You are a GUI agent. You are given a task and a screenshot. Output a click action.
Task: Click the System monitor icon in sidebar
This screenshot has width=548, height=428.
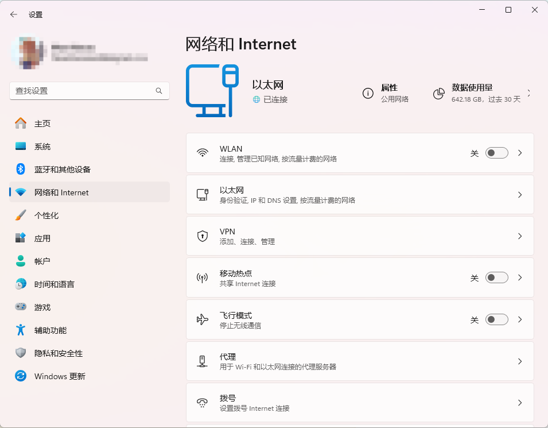click(x=21, y=146)
